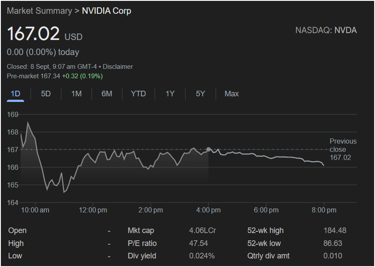This screenshot has width=375, height=267.
Task: Click the 4.06LCr market cap value
Action: [x=203, y=230]
